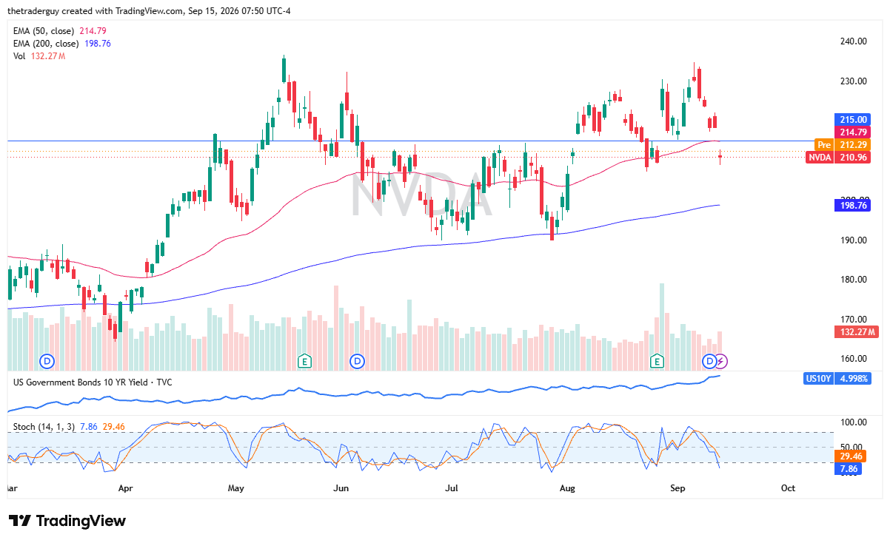Click the March dividend D marker
The height and width of the screenshot is (543, 890).
coord(47,361)
